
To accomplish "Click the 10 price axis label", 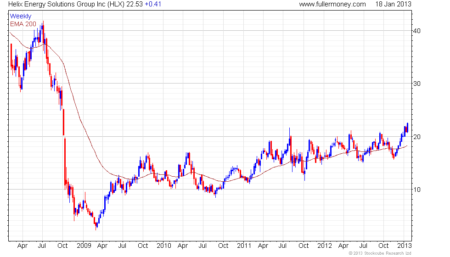I will [418, 190].
